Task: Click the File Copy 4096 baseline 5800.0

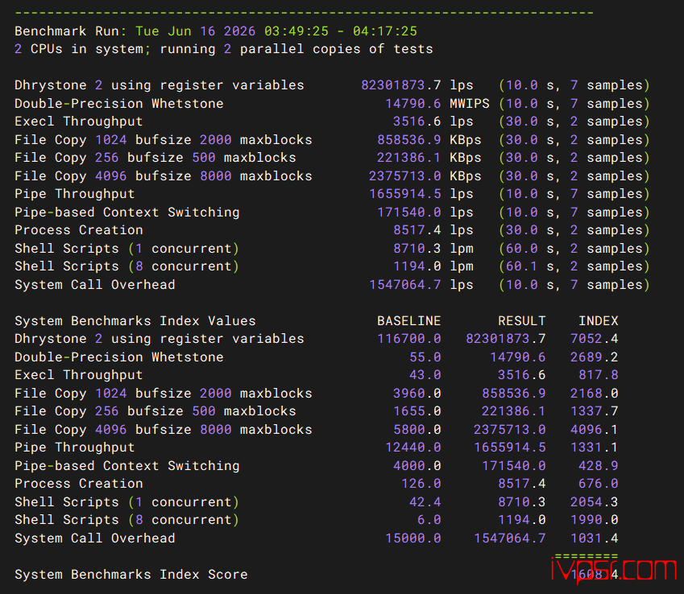Action: [417, 429]
